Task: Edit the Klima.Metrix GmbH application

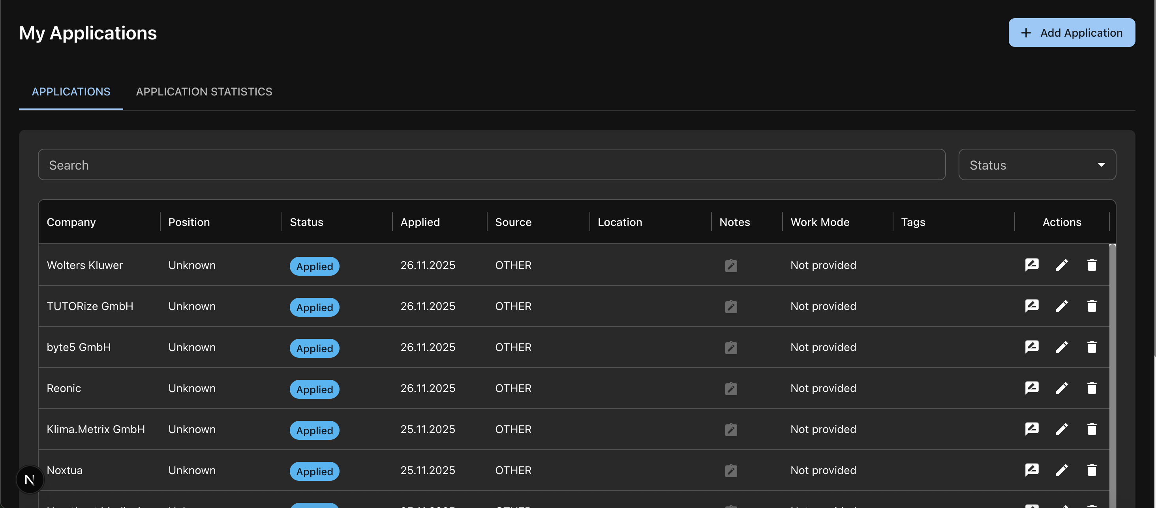Action: tap(1062, 429)
